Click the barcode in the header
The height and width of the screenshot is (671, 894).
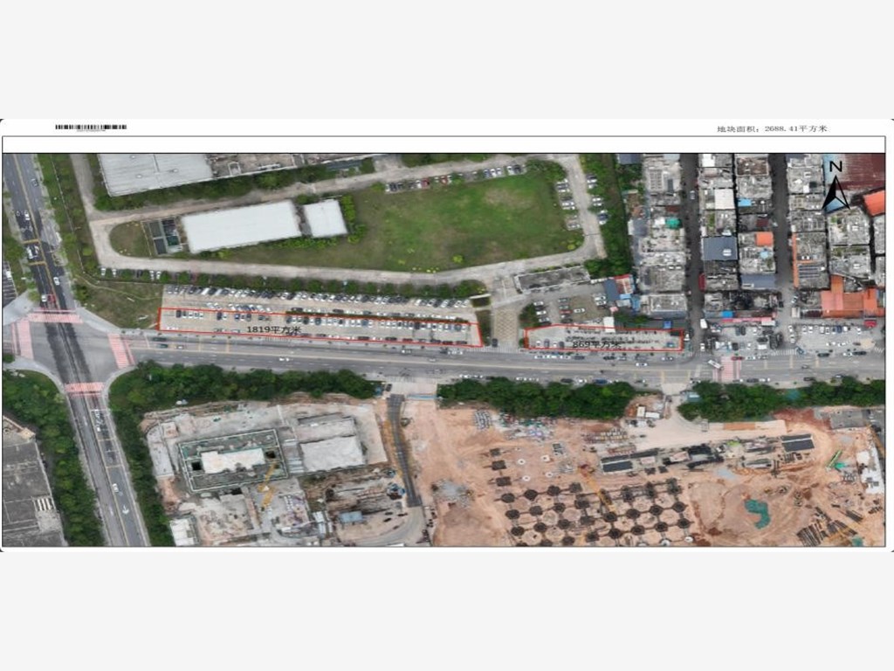coord(91,128)
